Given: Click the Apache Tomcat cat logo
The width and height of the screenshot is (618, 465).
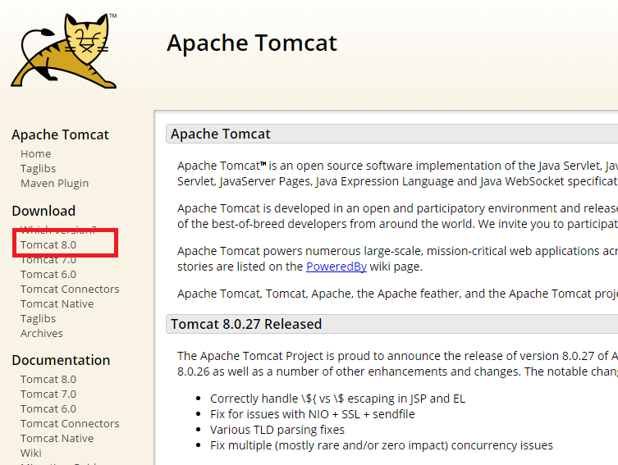Looking at the screenshot, I should coord(64,51).
